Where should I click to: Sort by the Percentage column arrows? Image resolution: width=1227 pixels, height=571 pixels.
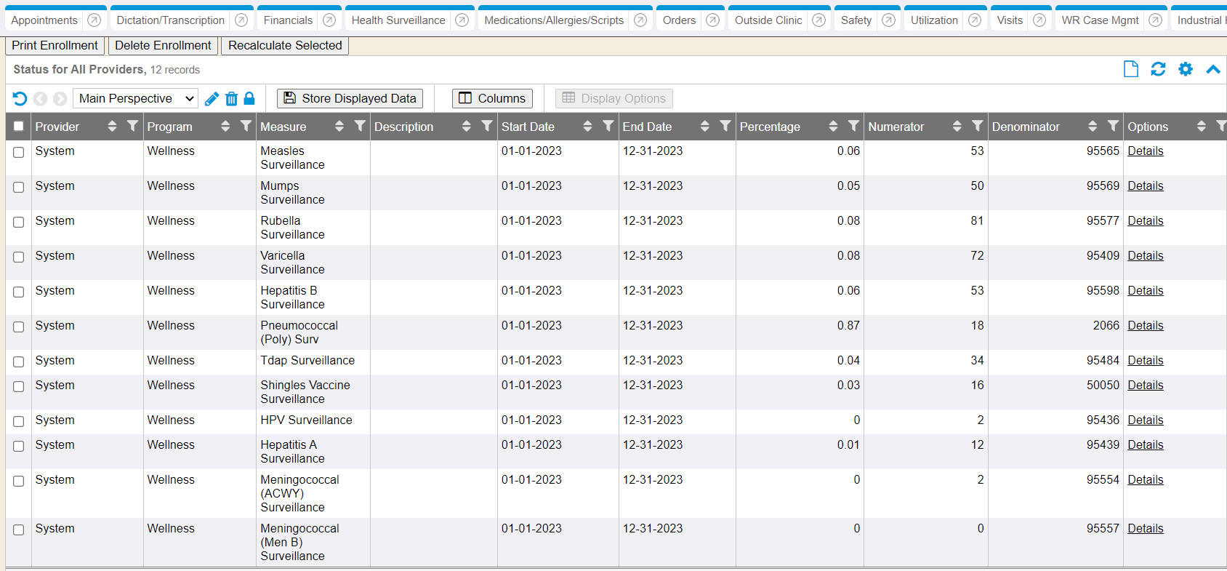pos(833,127)
